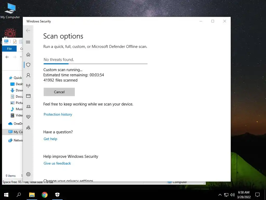Open network status tray icon
The width and height of the screenshot is (266, 200).
226,195
